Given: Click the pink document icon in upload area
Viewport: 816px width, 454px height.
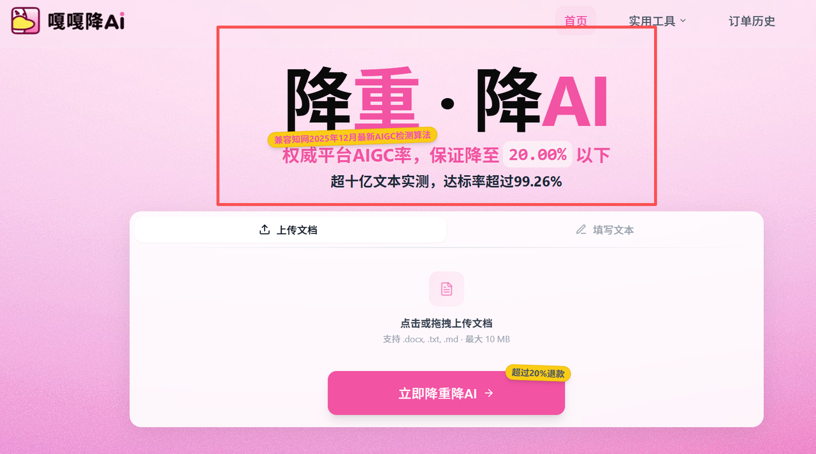Looking at the screenshot, I should point(446,289).
